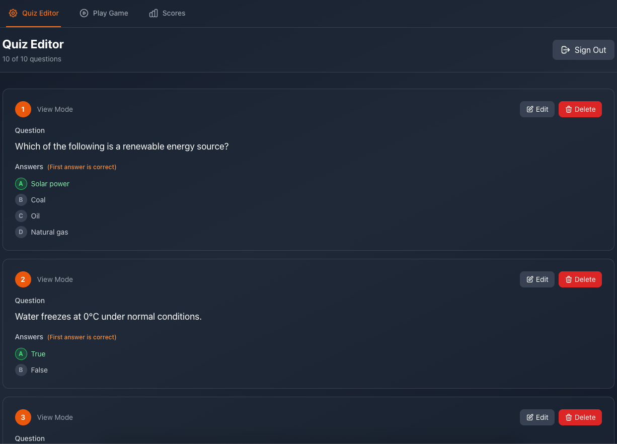This screenshot has height=444, width=617.
Task: Click the Oil answer text
Action: 35,216
